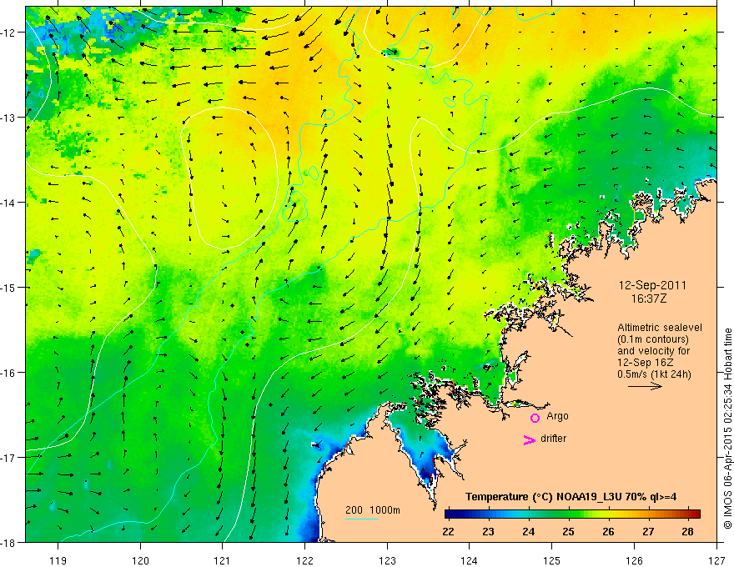
Task: Click the '0.5m/s (1kt 24h)' text
Action: click(x=654, y=374)
